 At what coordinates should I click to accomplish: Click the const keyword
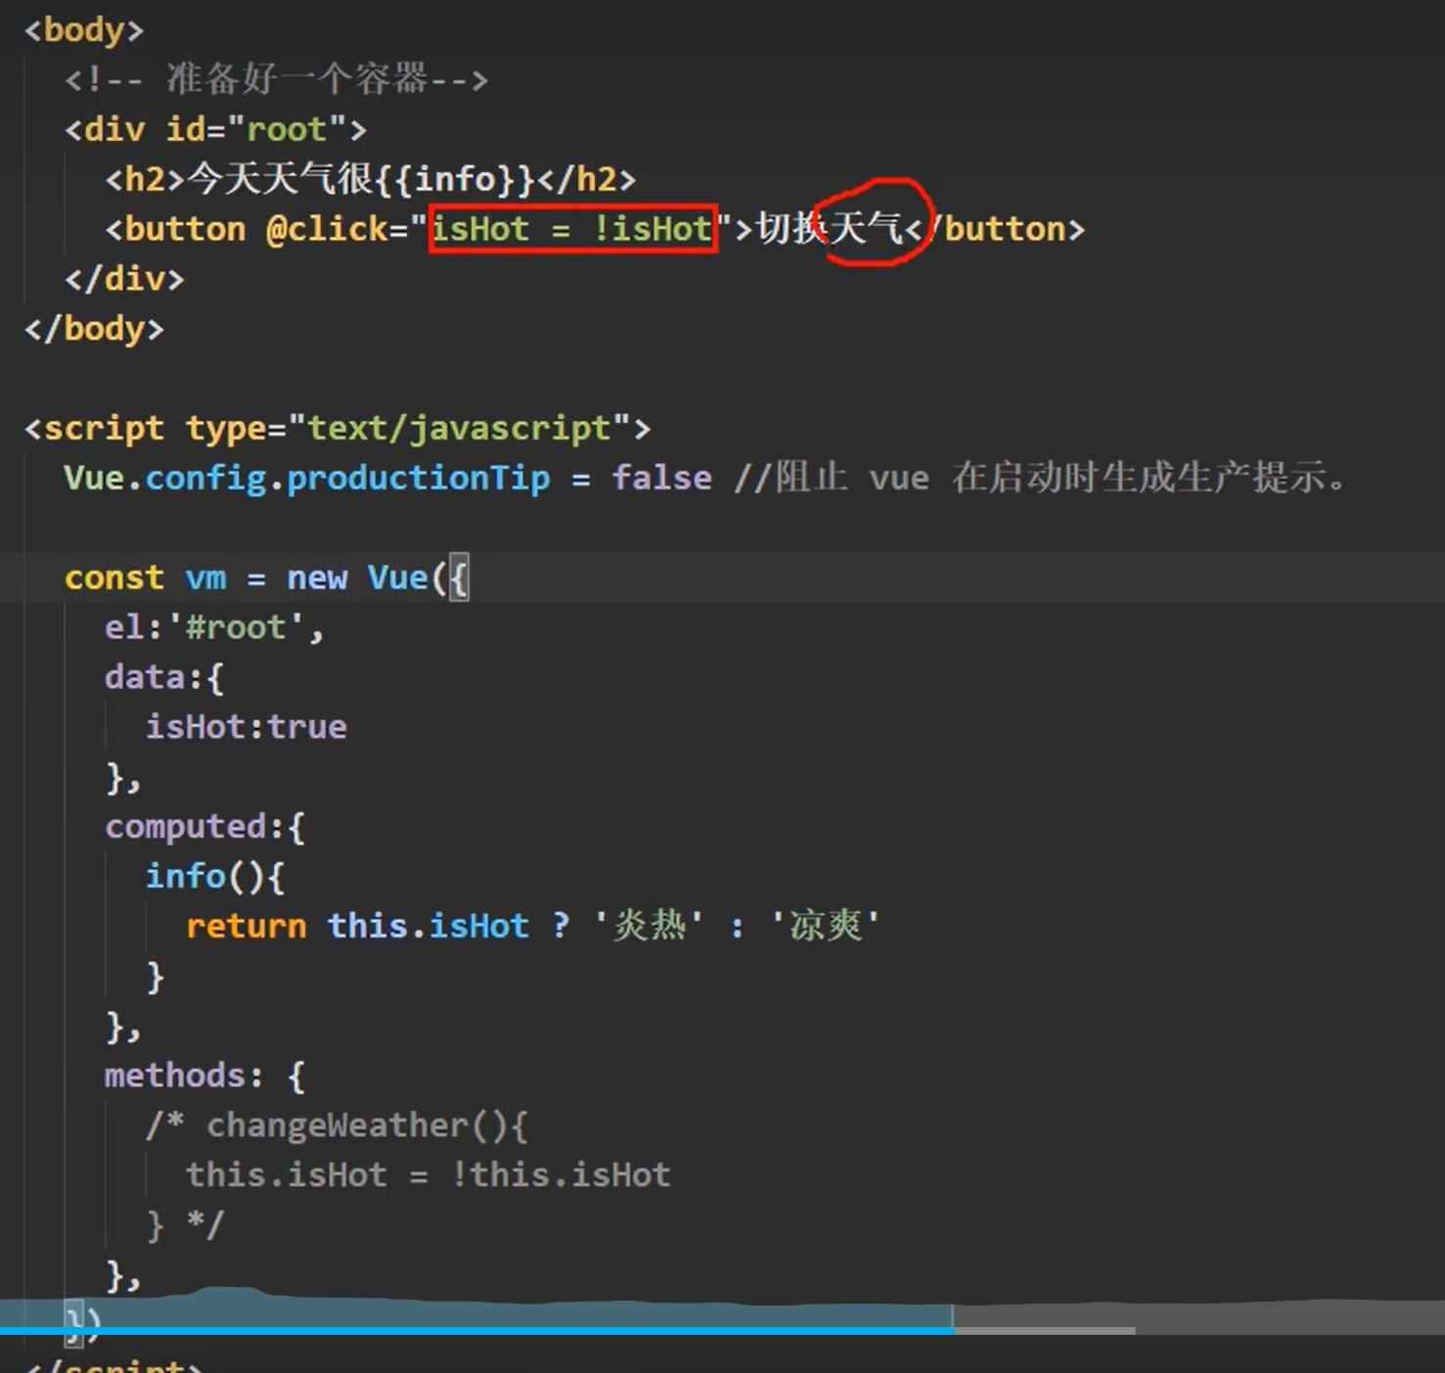coord(113,578)
